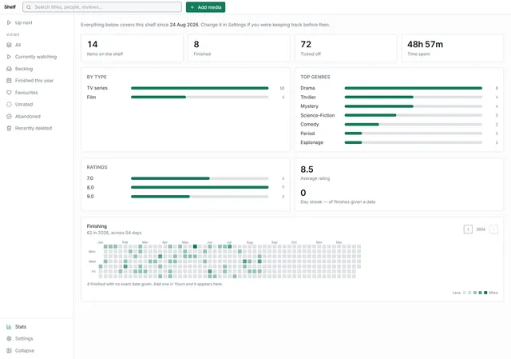Click the Drama genre bar
This screenshot has width=511, height=359.
click(414, 88)
